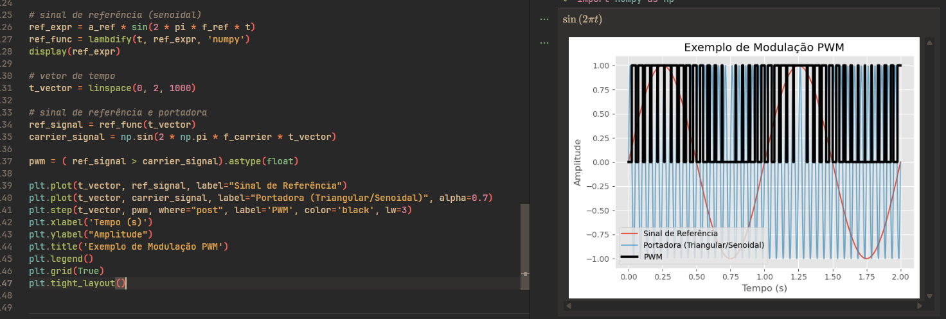Click on the plt.grid(True) line
Viewport: 946px width, 319px height.
coord(66,271)
